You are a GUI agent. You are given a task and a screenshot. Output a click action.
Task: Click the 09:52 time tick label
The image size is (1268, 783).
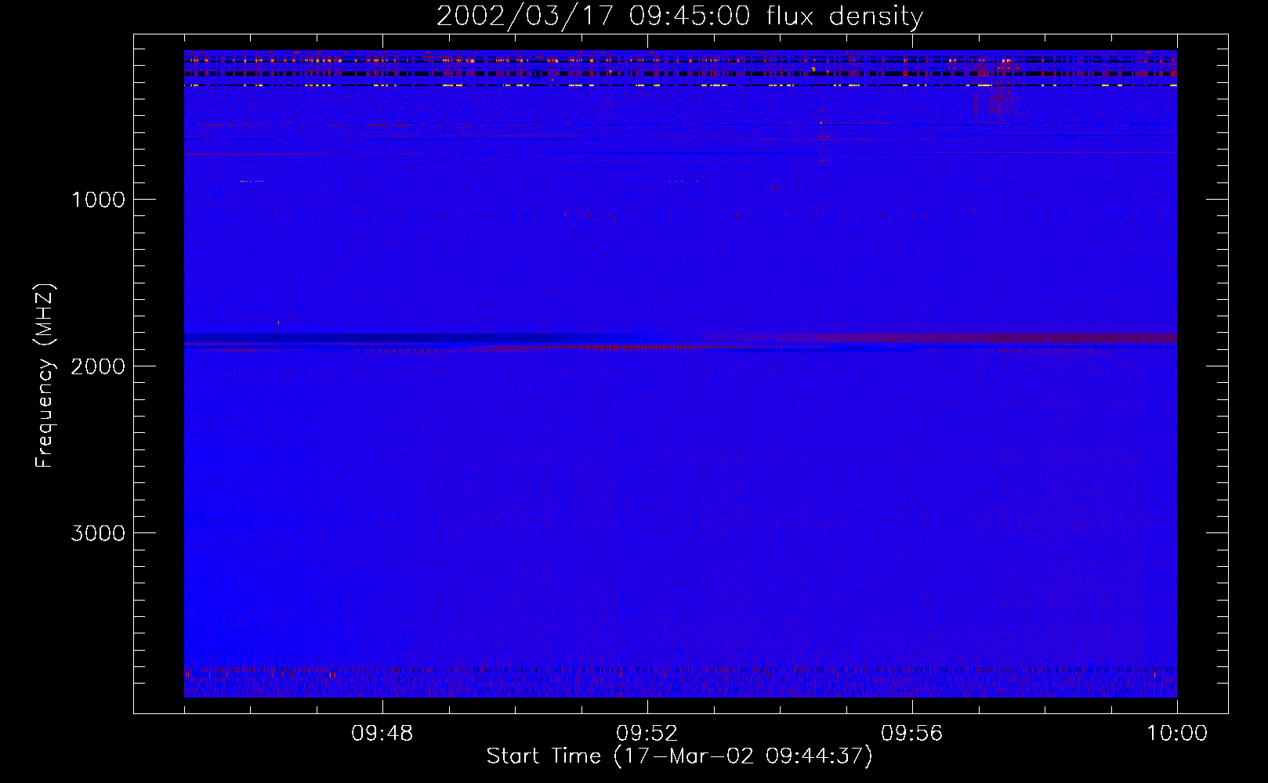point(647,734)
